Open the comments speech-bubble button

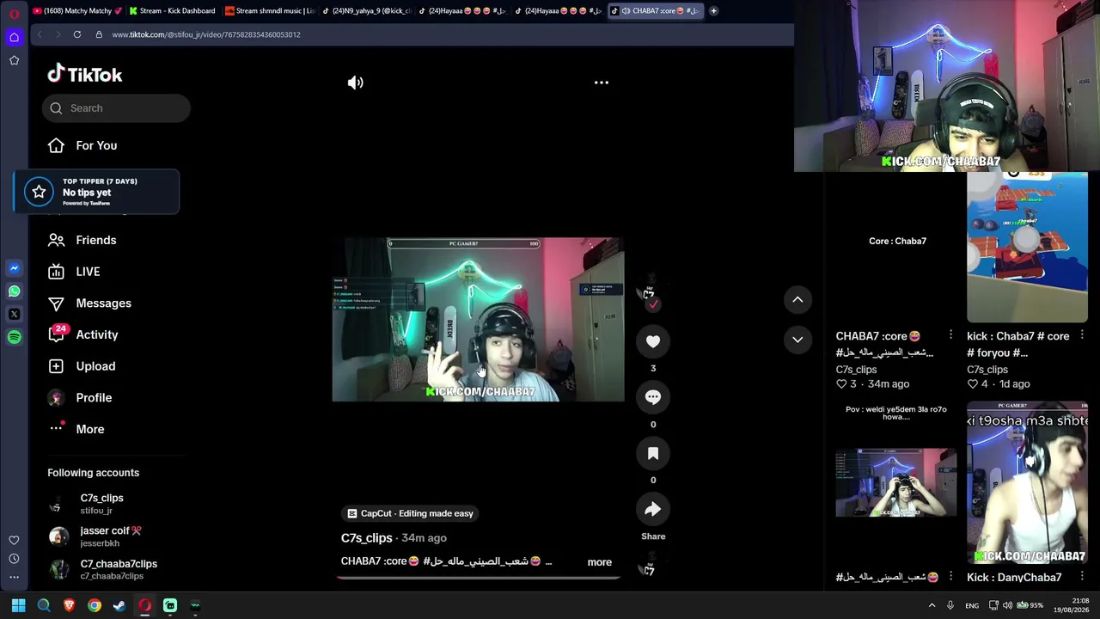click(x=653, y=397)
